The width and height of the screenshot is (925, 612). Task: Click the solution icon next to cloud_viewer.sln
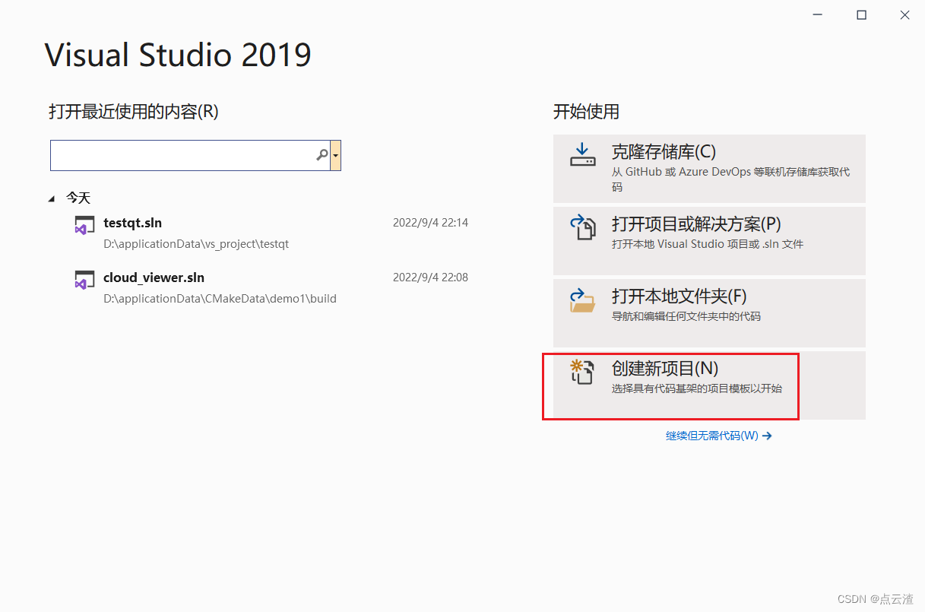point(84,280)
